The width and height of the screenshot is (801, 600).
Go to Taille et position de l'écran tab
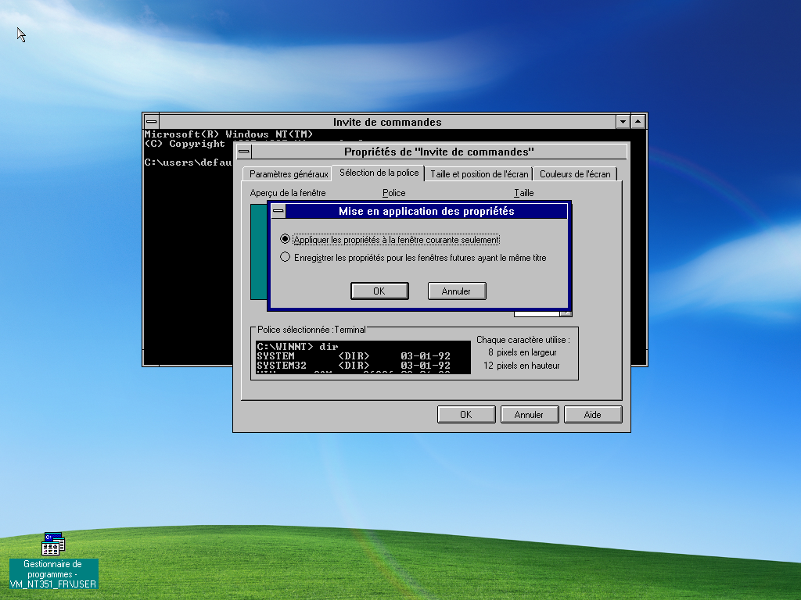(x=479, y=174)
